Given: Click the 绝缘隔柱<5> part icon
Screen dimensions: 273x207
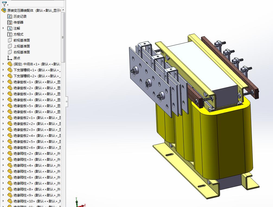Looking at the screenshot, I should (x=10, y=171).
